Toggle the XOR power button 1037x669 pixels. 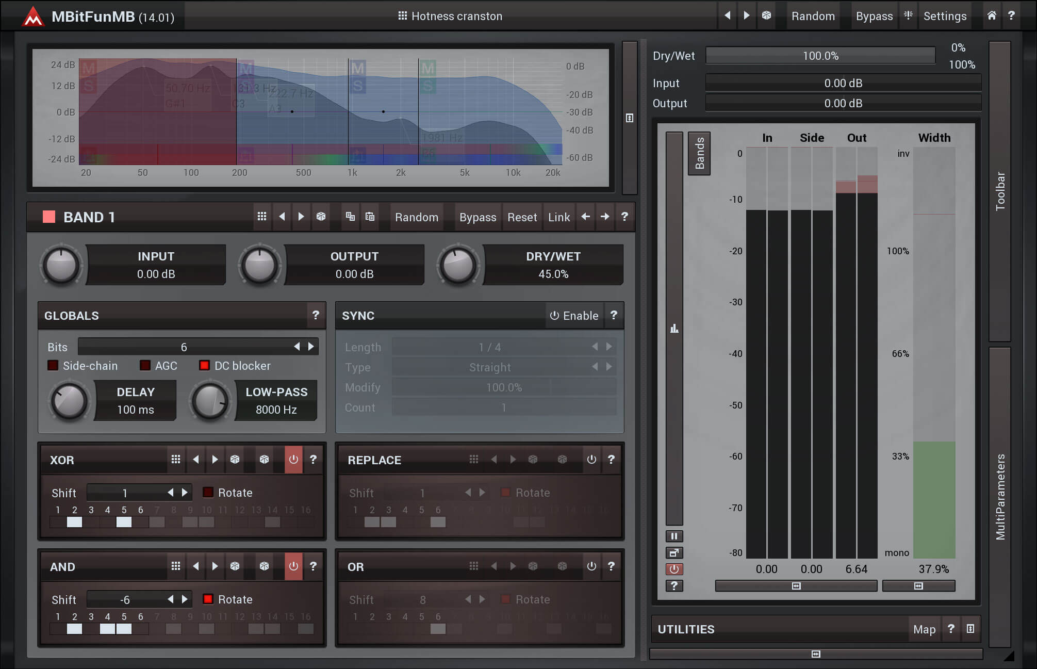(x=293, y=459)
